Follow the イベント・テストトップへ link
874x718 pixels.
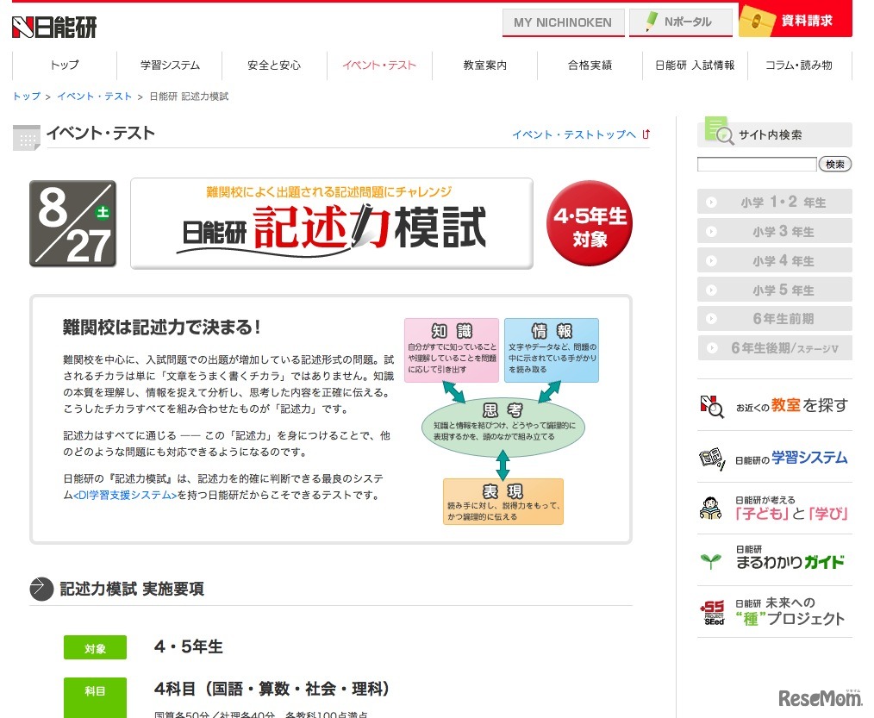pyautogui.click(x=573, y=134)
